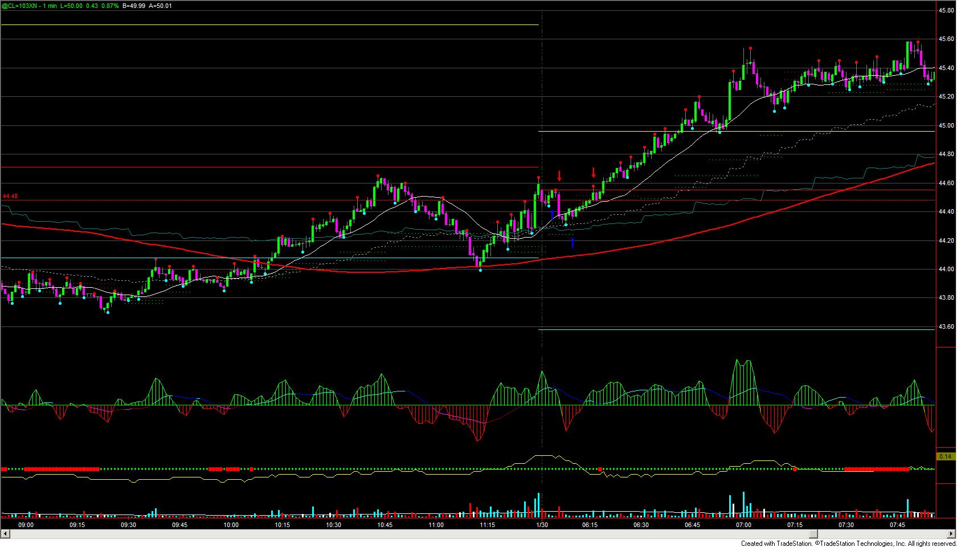Click the 07:45 time axis label
Viewport: 957px width, 547px height.
click(898, 525)
